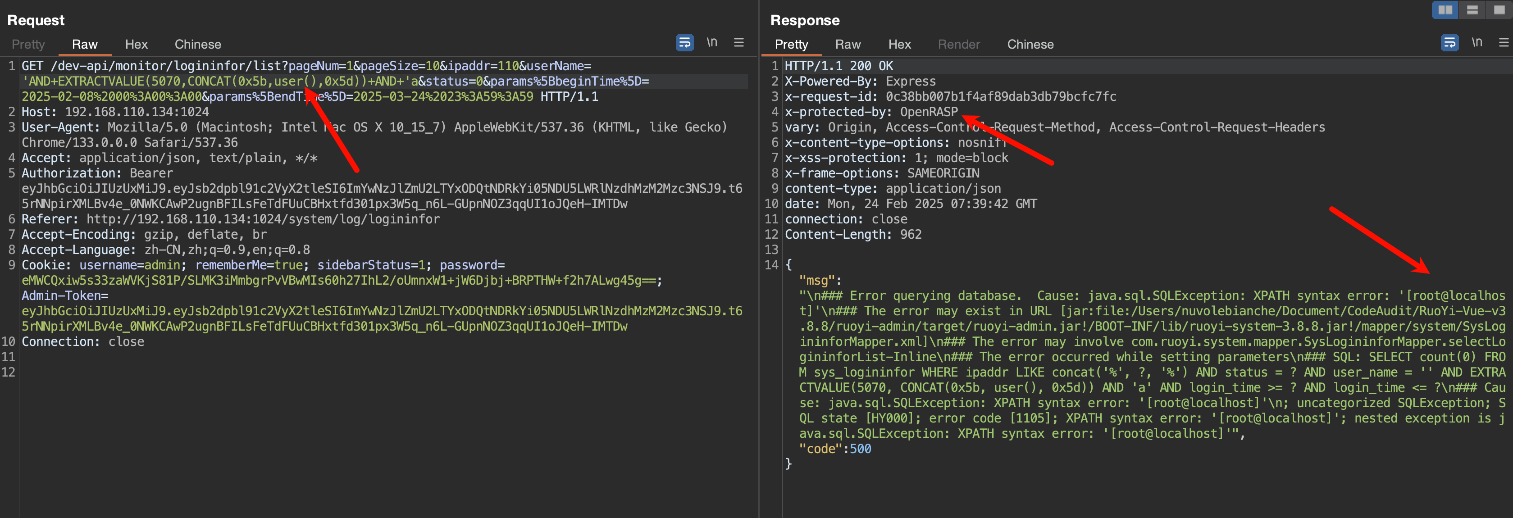Click the Error querying database message line
1513x518 pixels.
[1153, 295]
